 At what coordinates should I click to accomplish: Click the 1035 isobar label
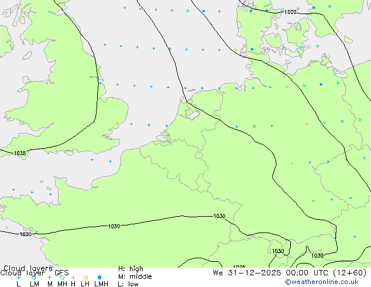(20, 153)
